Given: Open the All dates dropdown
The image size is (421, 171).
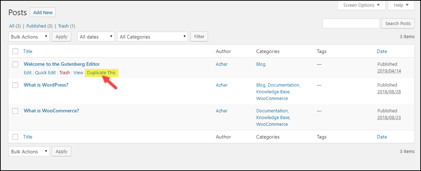Looking at the screenshot, I should pyautogui.click(x=96, y=37).
